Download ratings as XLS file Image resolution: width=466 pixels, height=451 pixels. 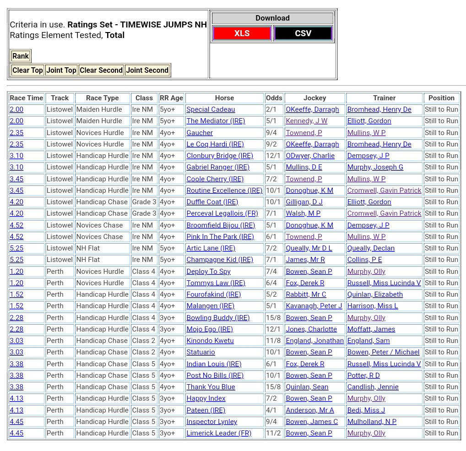tap(242, 33)
